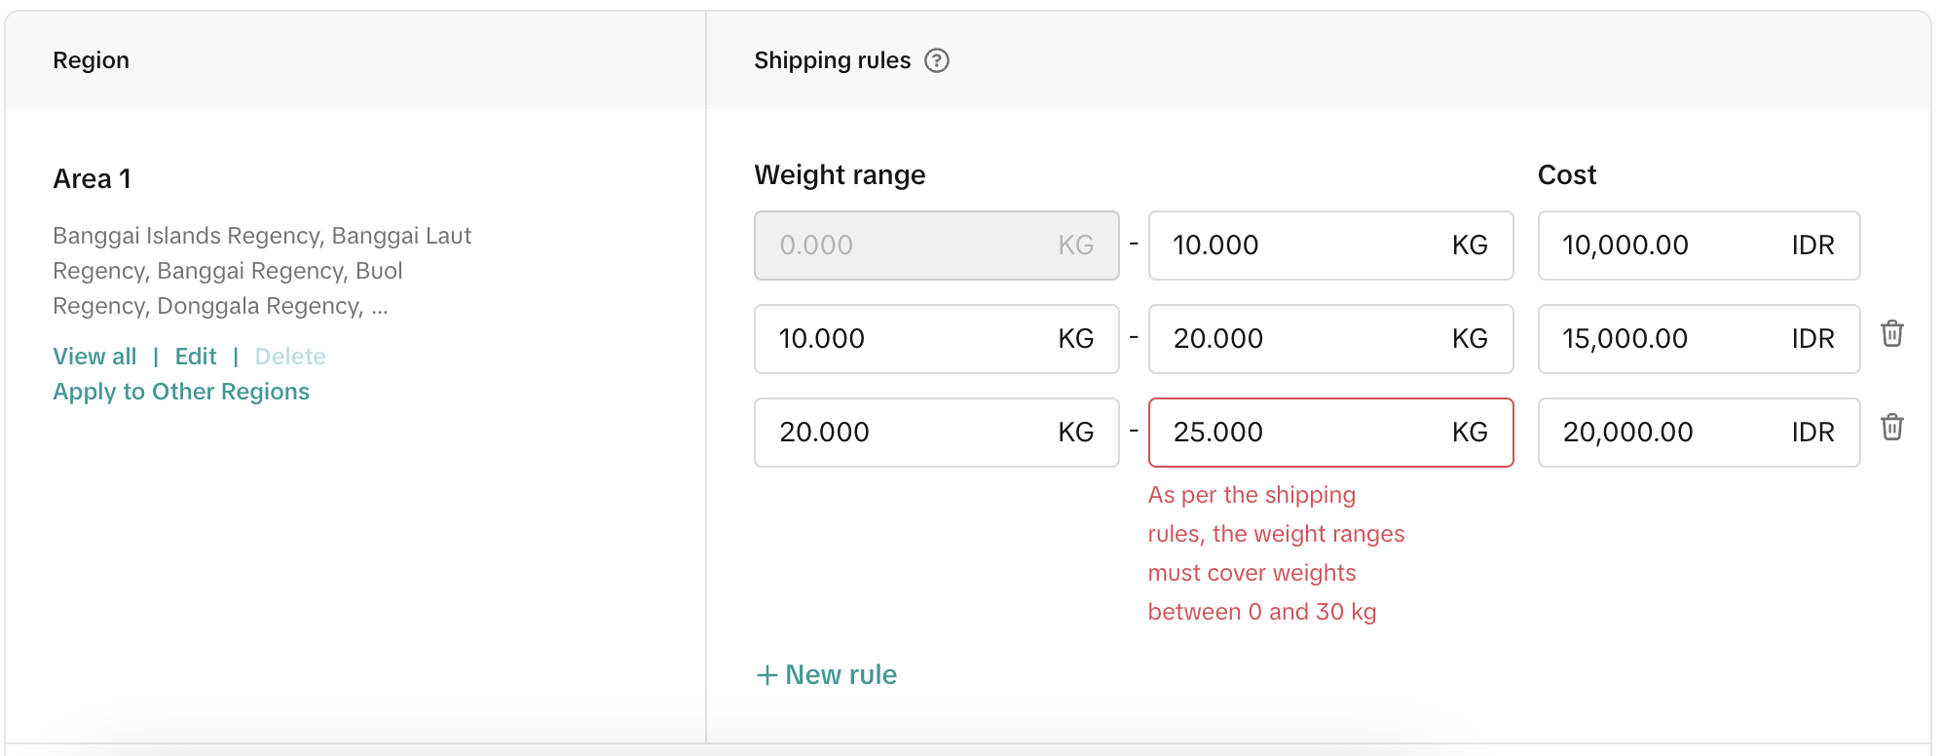Click the truncated Banggai regencies list text

262,271
